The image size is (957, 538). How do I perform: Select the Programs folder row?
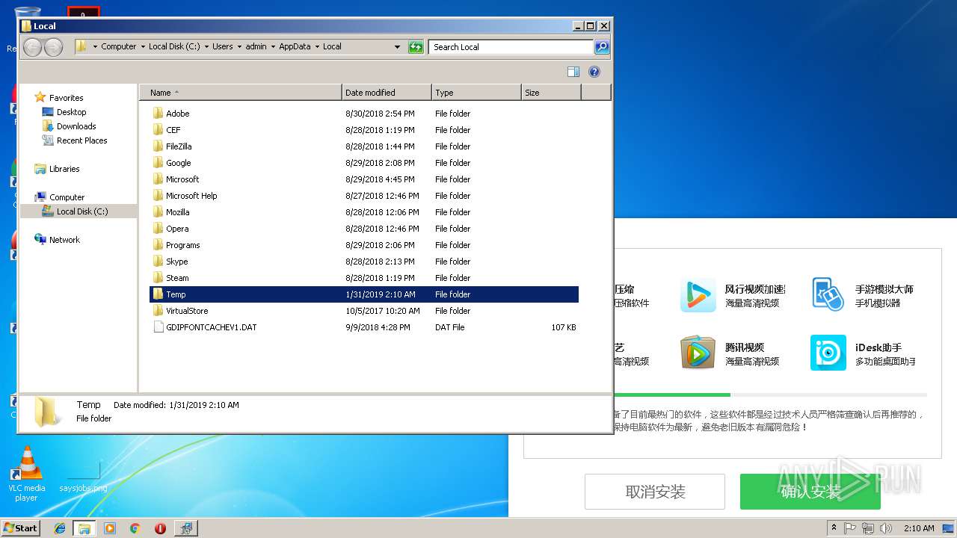tap(364, 245)
